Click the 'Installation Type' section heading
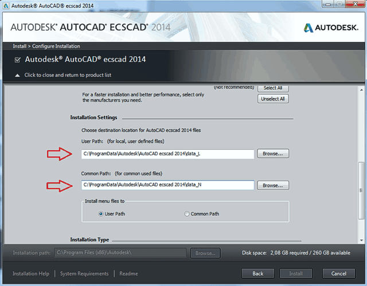Viewport: 367px width, 286px height. 89,240
